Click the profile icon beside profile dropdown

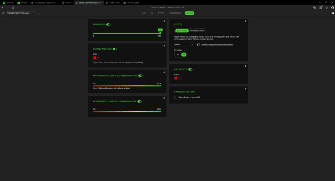3,13
